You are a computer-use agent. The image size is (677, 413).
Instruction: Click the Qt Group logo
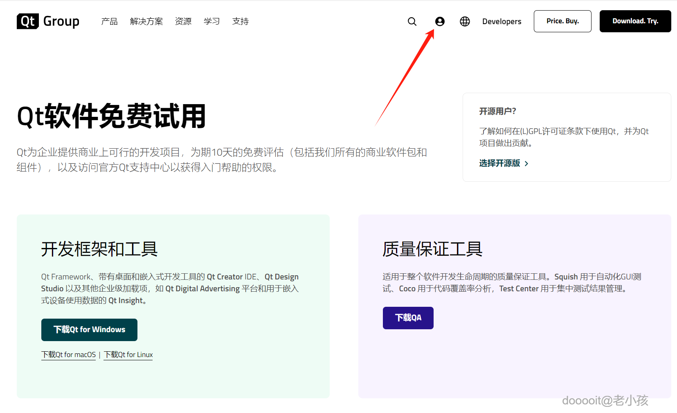pos(48,21)
